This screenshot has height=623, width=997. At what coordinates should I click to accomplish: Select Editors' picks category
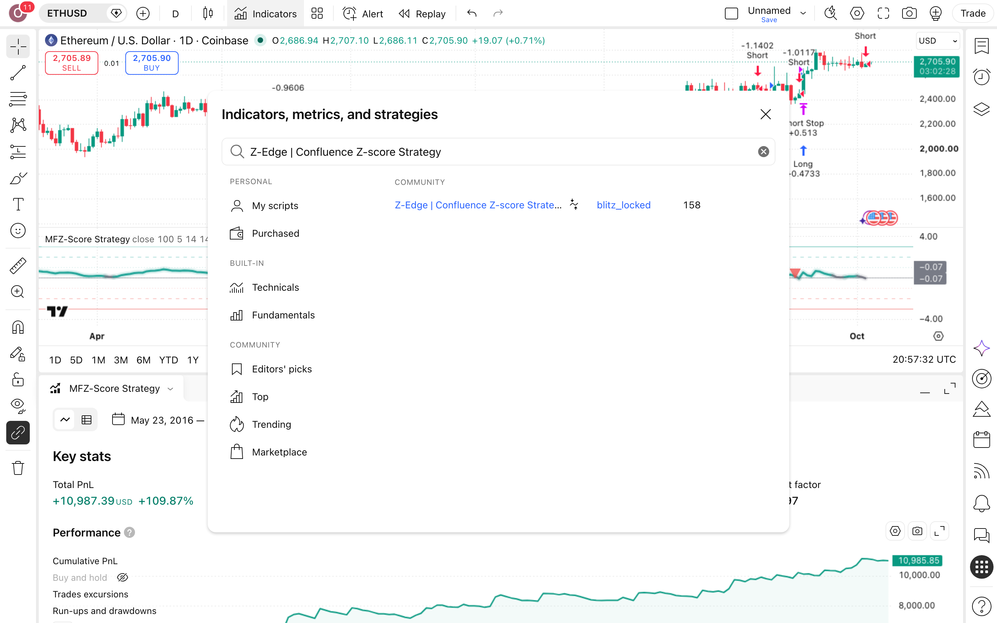click(x=271, y=369)
